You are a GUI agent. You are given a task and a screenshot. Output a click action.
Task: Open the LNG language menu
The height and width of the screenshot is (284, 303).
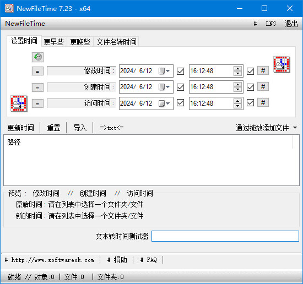(x=271, y=24)
